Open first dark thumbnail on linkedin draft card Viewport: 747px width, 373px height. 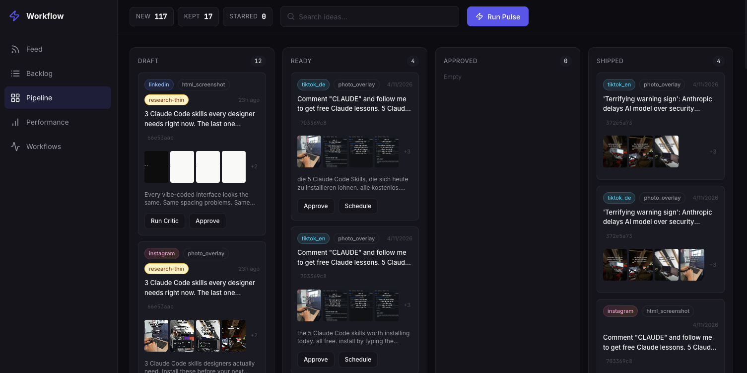pos(156,167)
